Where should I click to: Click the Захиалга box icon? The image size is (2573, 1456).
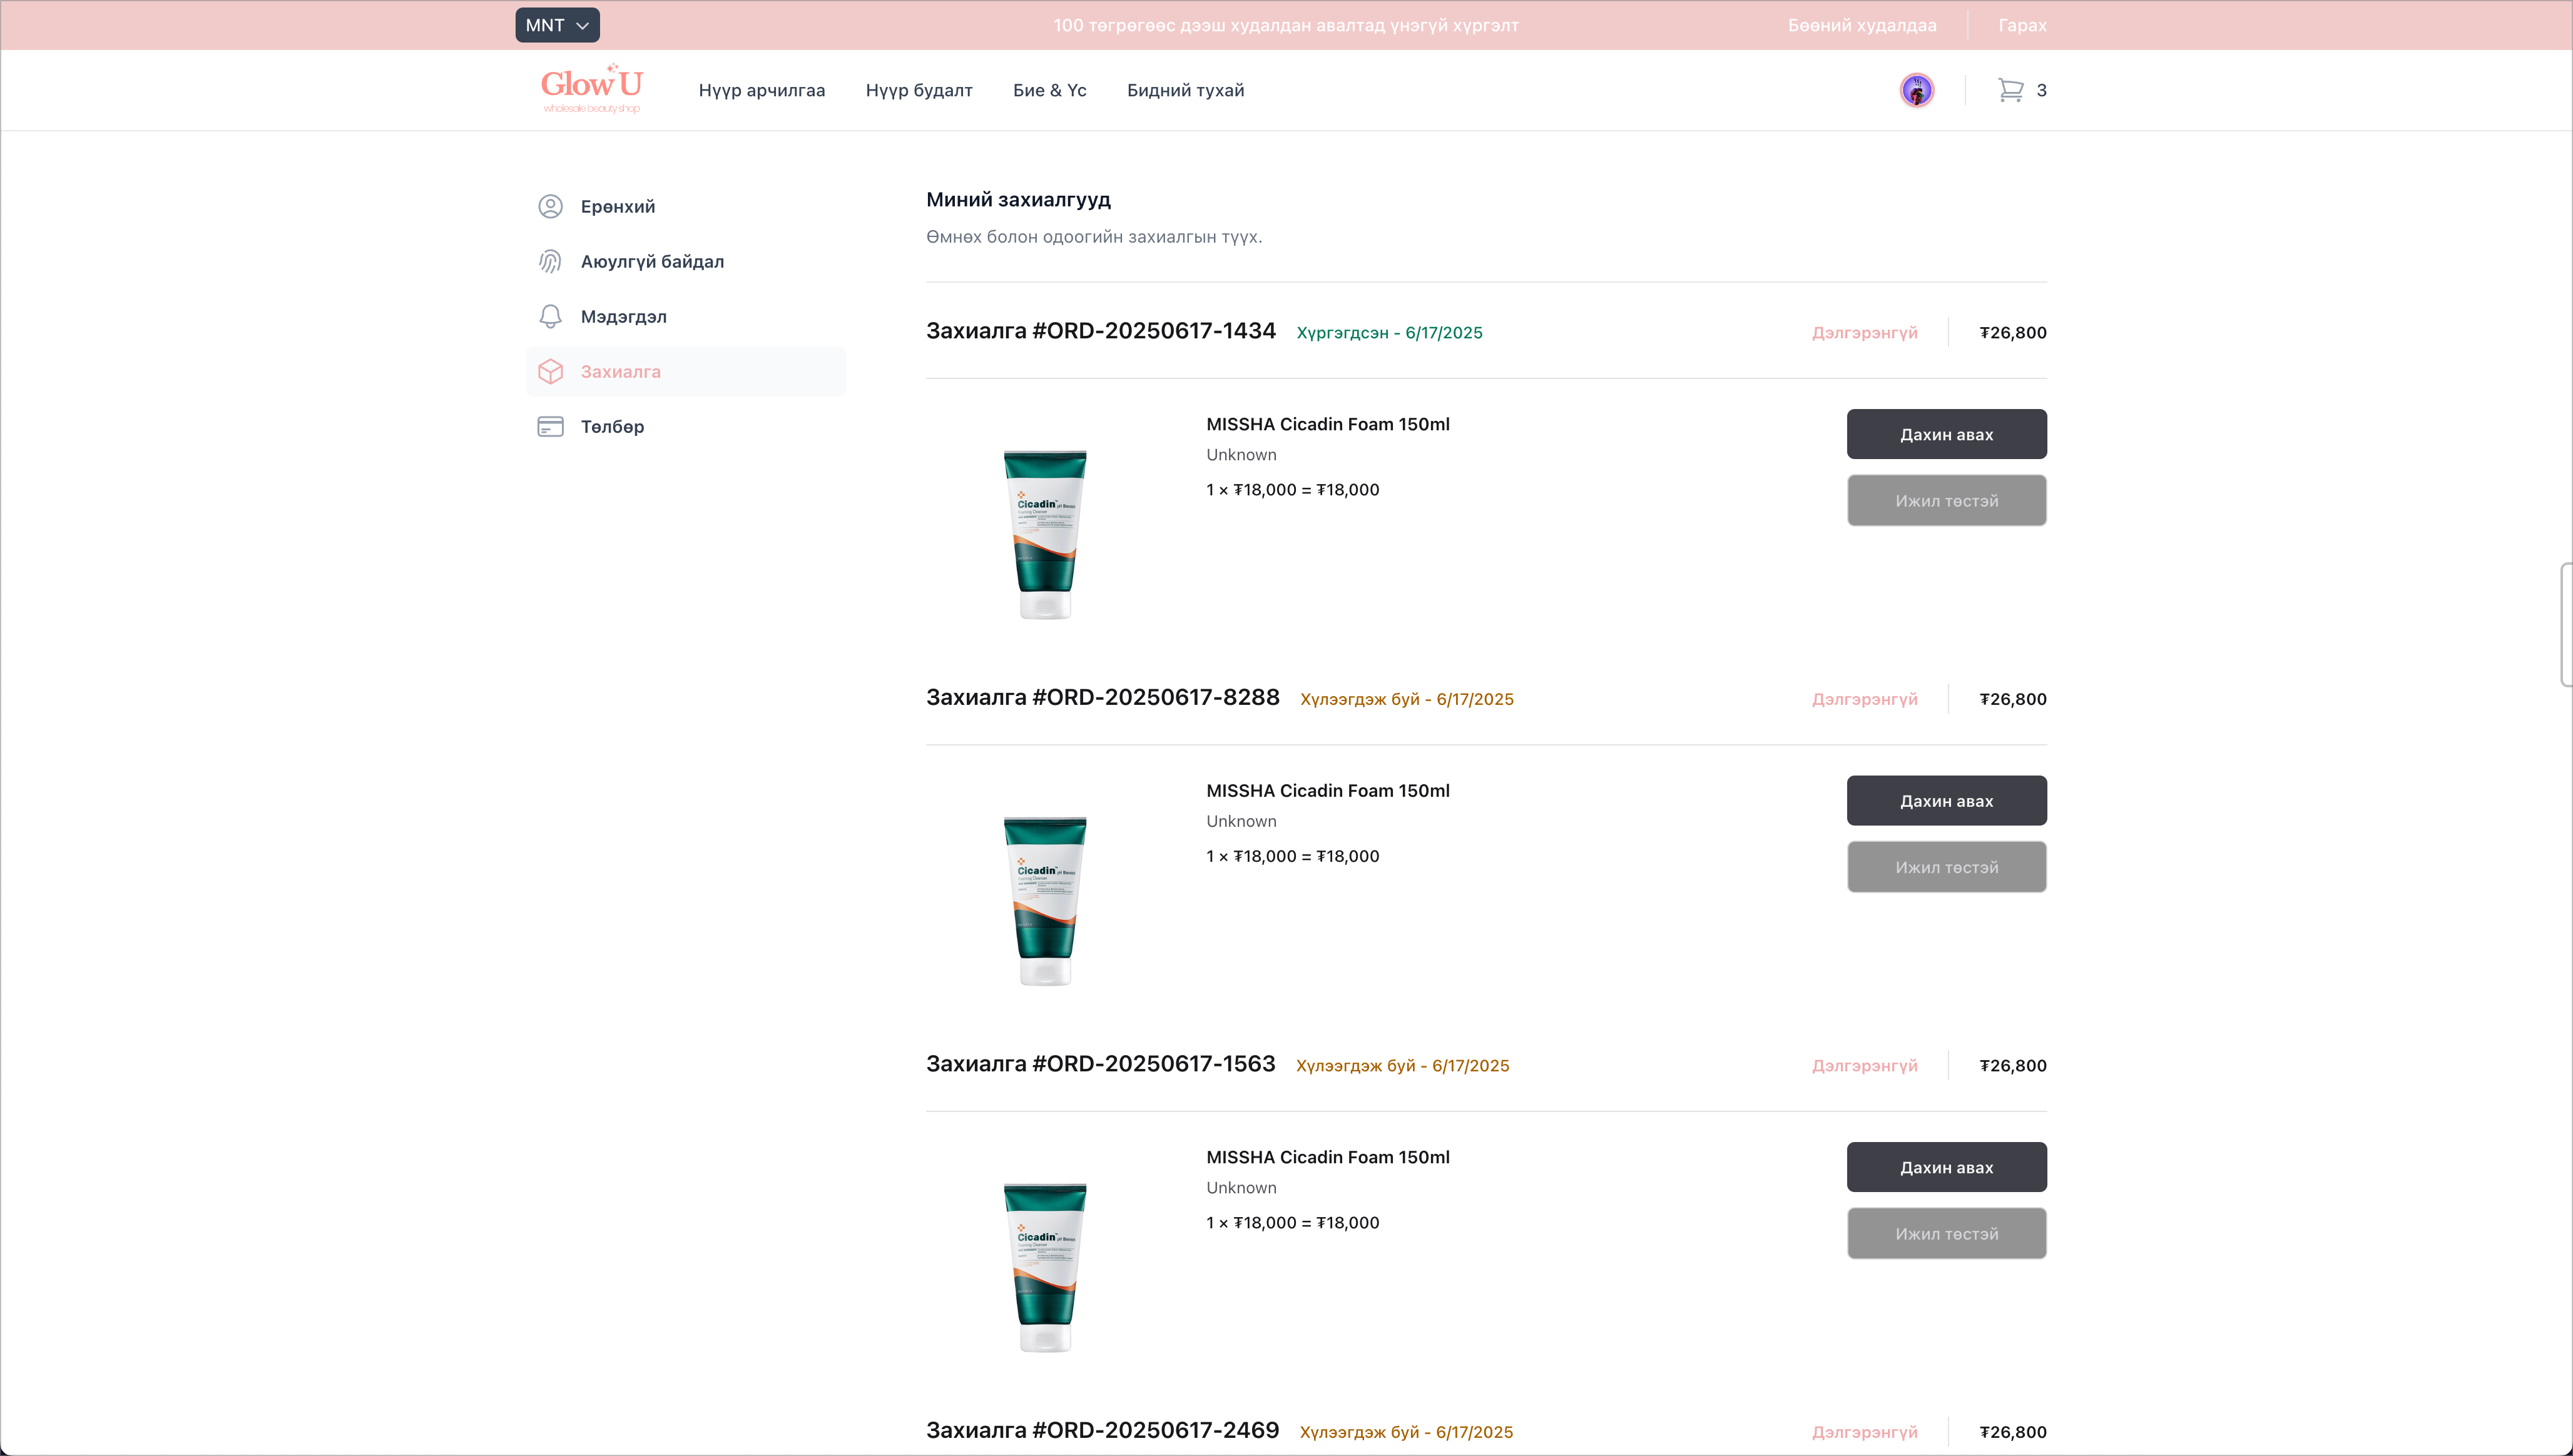point(550,371)
